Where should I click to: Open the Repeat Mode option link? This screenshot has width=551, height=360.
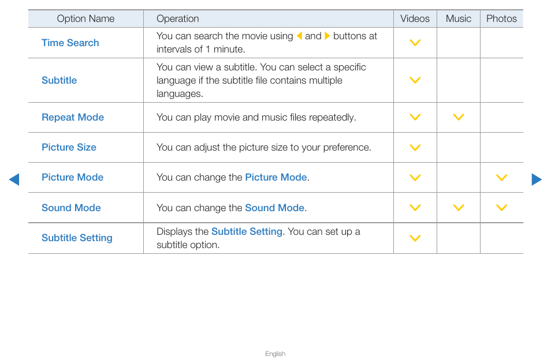73,117
